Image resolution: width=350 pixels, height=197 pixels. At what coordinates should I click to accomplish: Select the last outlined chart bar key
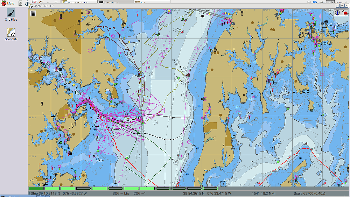211,189
